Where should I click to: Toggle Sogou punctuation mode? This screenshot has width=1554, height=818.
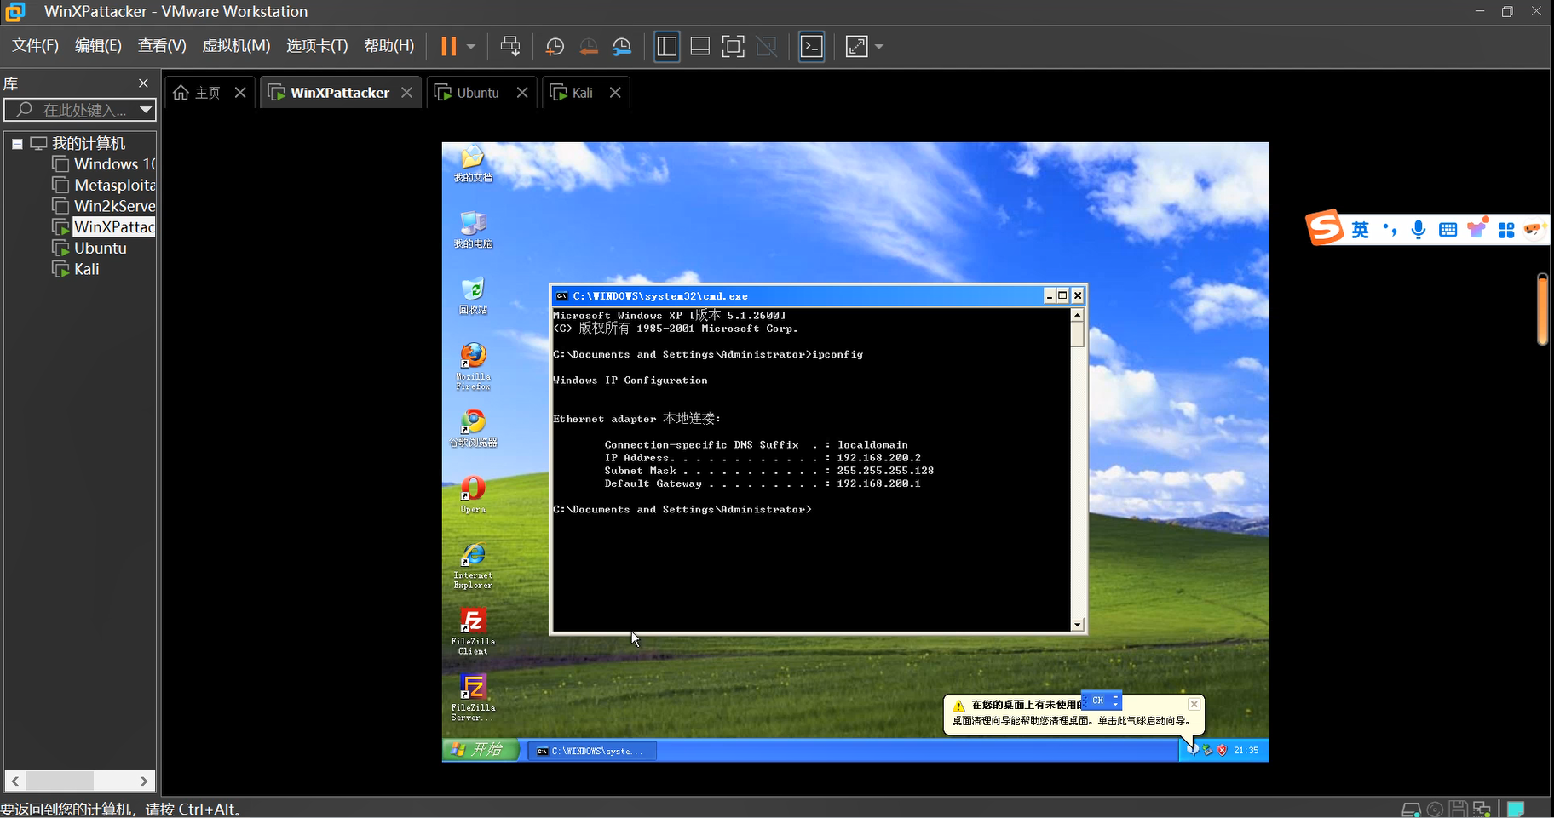1390,230
